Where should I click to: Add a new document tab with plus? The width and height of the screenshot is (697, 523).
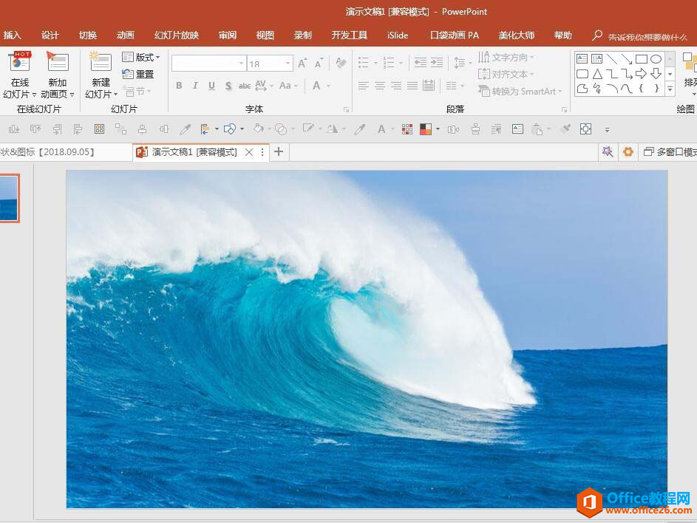tap(279, 151)
